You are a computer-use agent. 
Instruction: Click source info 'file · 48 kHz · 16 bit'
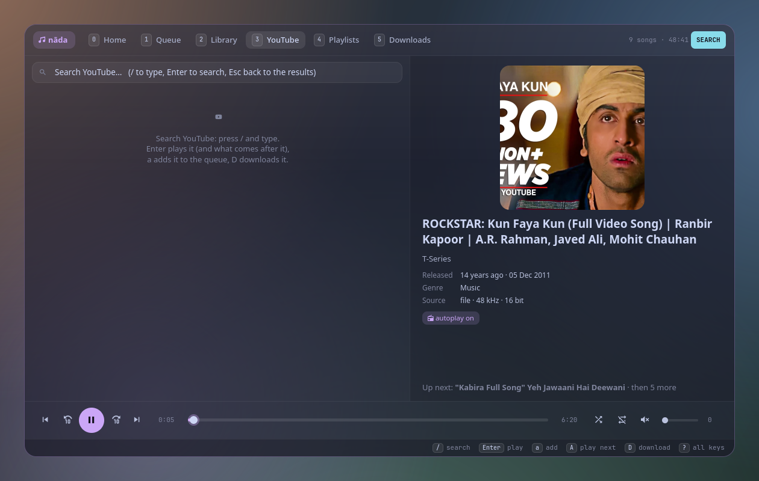[492, 300]
